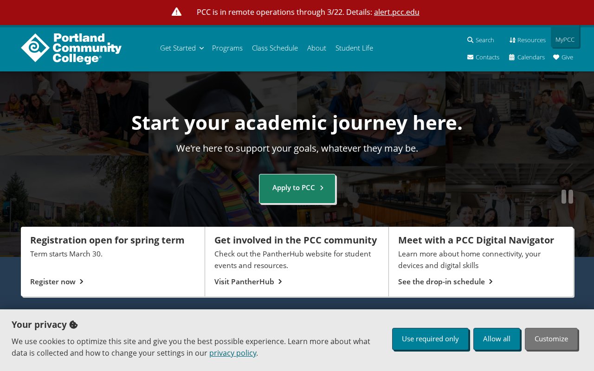Open the MyPCC tab

click(565, 39)
